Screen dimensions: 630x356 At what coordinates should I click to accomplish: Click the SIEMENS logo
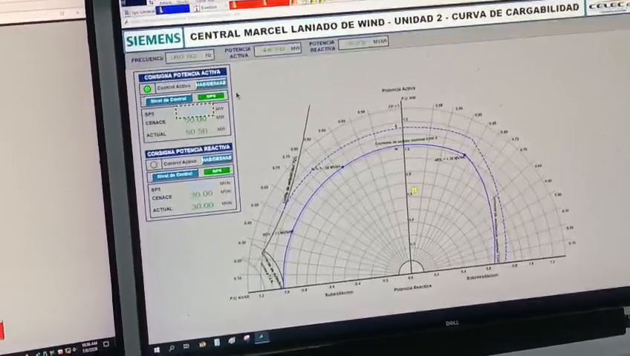point(153,40)
